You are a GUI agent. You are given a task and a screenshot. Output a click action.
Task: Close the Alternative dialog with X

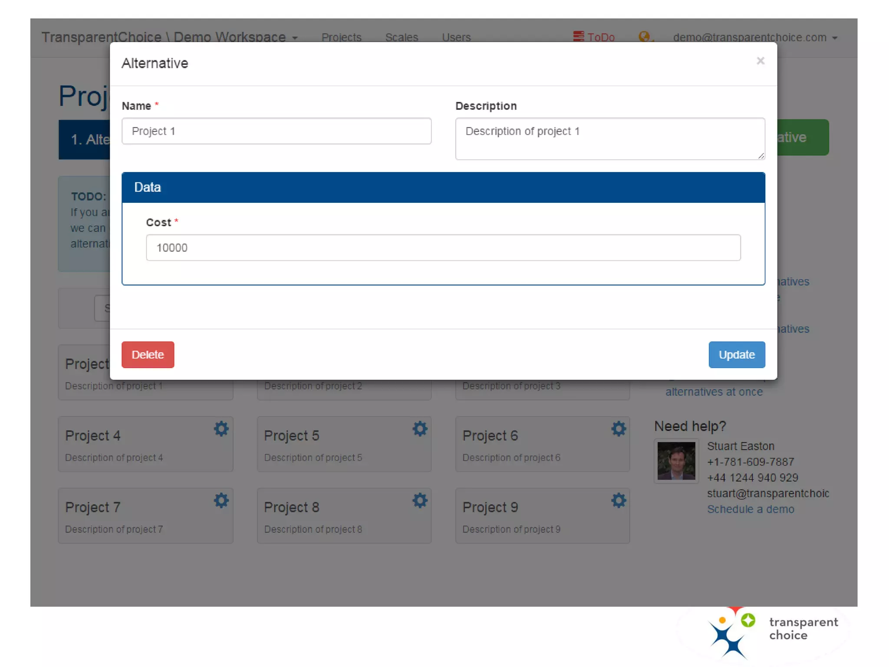(760, 61)
